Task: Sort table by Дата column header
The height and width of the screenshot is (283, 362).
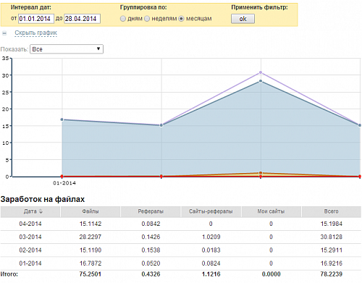Action: 30,211
